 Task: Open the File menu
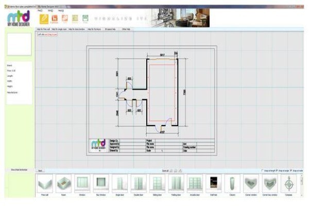tap(40, 11)
